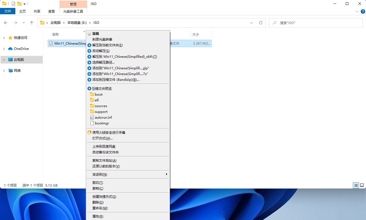Navigate to 此电脑 via the breadcrumb
Image resolution: width=366 pixels, height=220 pixels.
pos(56,23)
